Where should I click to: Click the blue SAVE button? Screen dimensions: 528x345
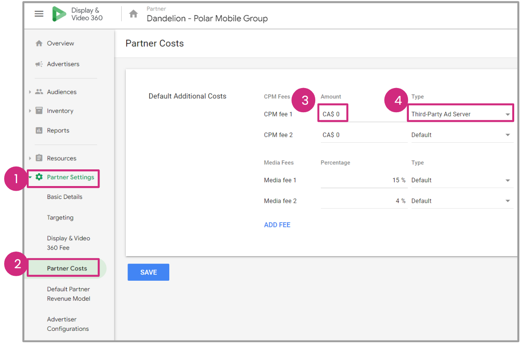pos(148,272)
